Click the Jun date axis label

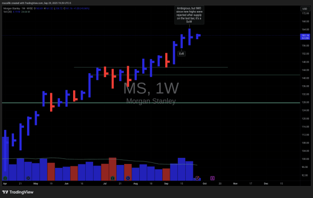tap(67, 183)
